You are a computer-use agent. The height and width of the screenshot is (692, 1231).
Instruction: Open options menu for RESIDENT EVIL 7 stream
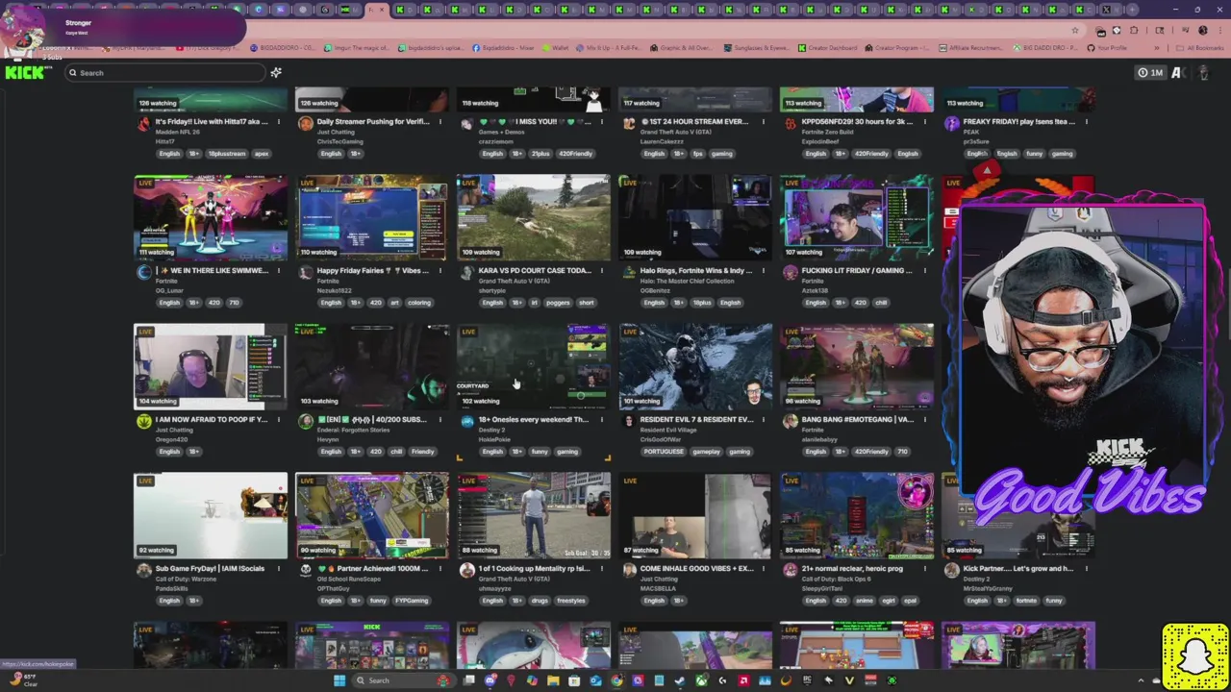click(x=764, y=420)
